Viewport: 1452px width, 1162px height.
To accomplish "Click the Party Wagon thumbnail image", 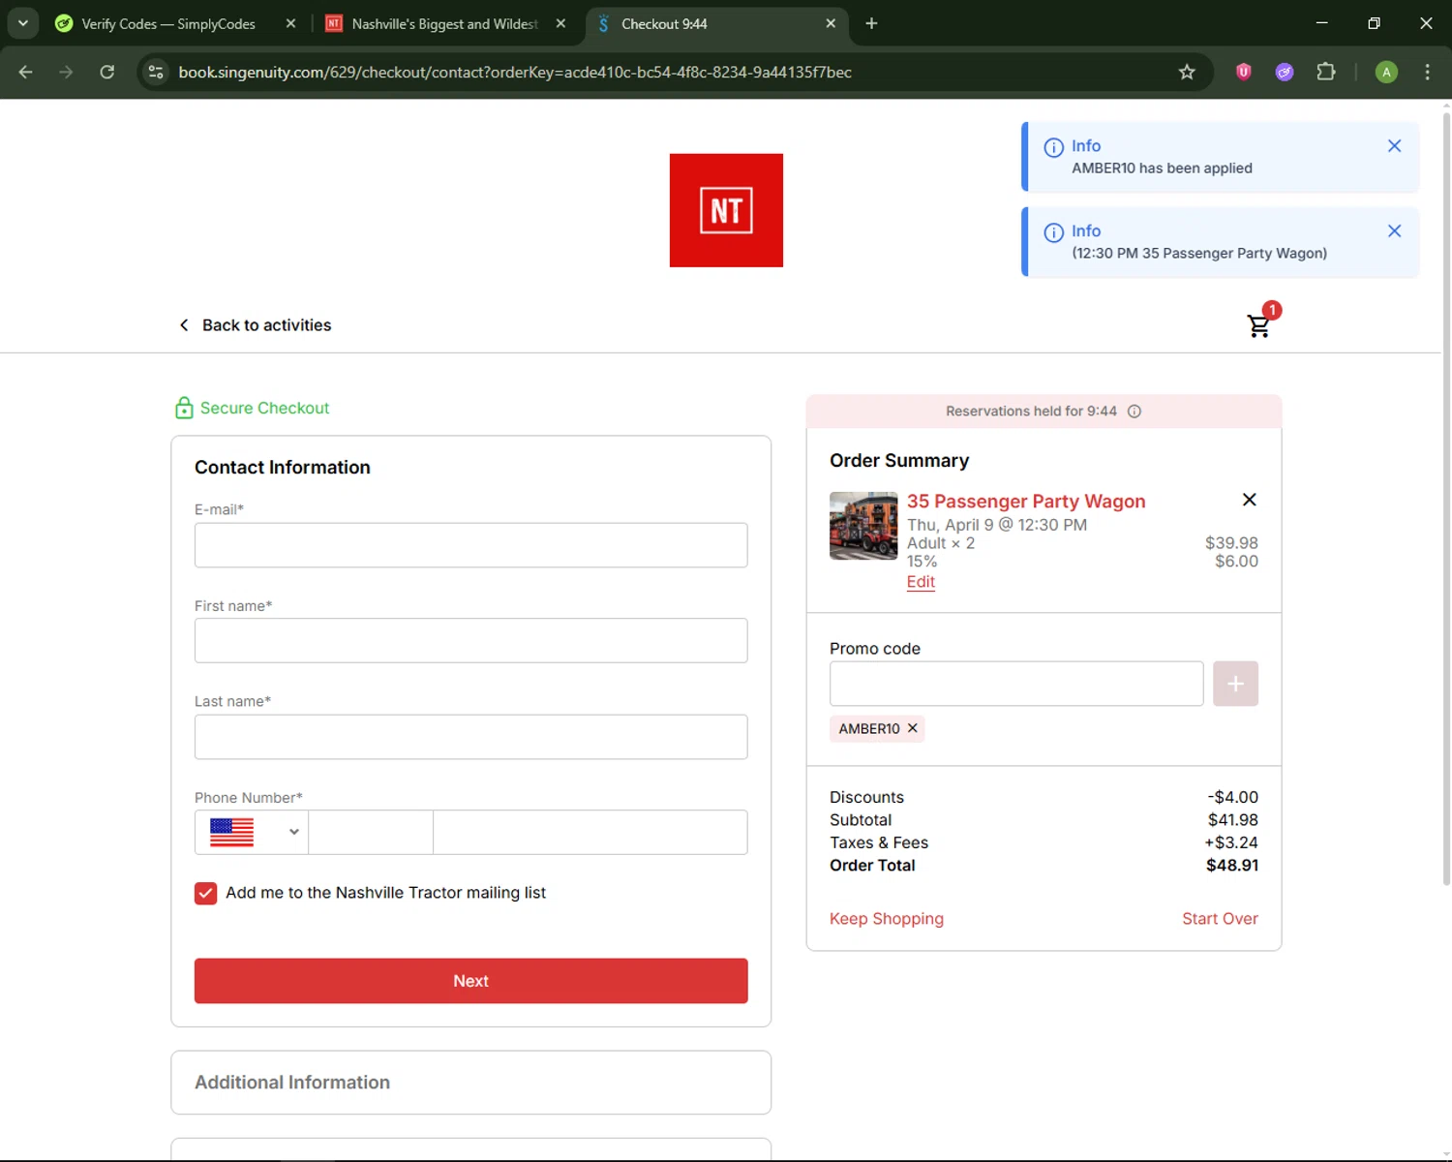I will click(863, 526).
